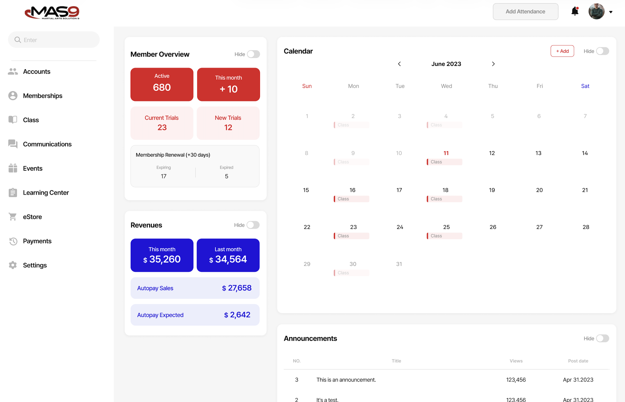
Task: Toggle Hide for Member Overview
Action: tap(253, 54)
